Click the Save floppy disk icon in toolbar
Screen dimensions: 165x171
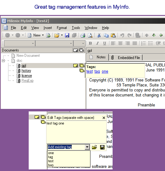click(x=67, y=35)
